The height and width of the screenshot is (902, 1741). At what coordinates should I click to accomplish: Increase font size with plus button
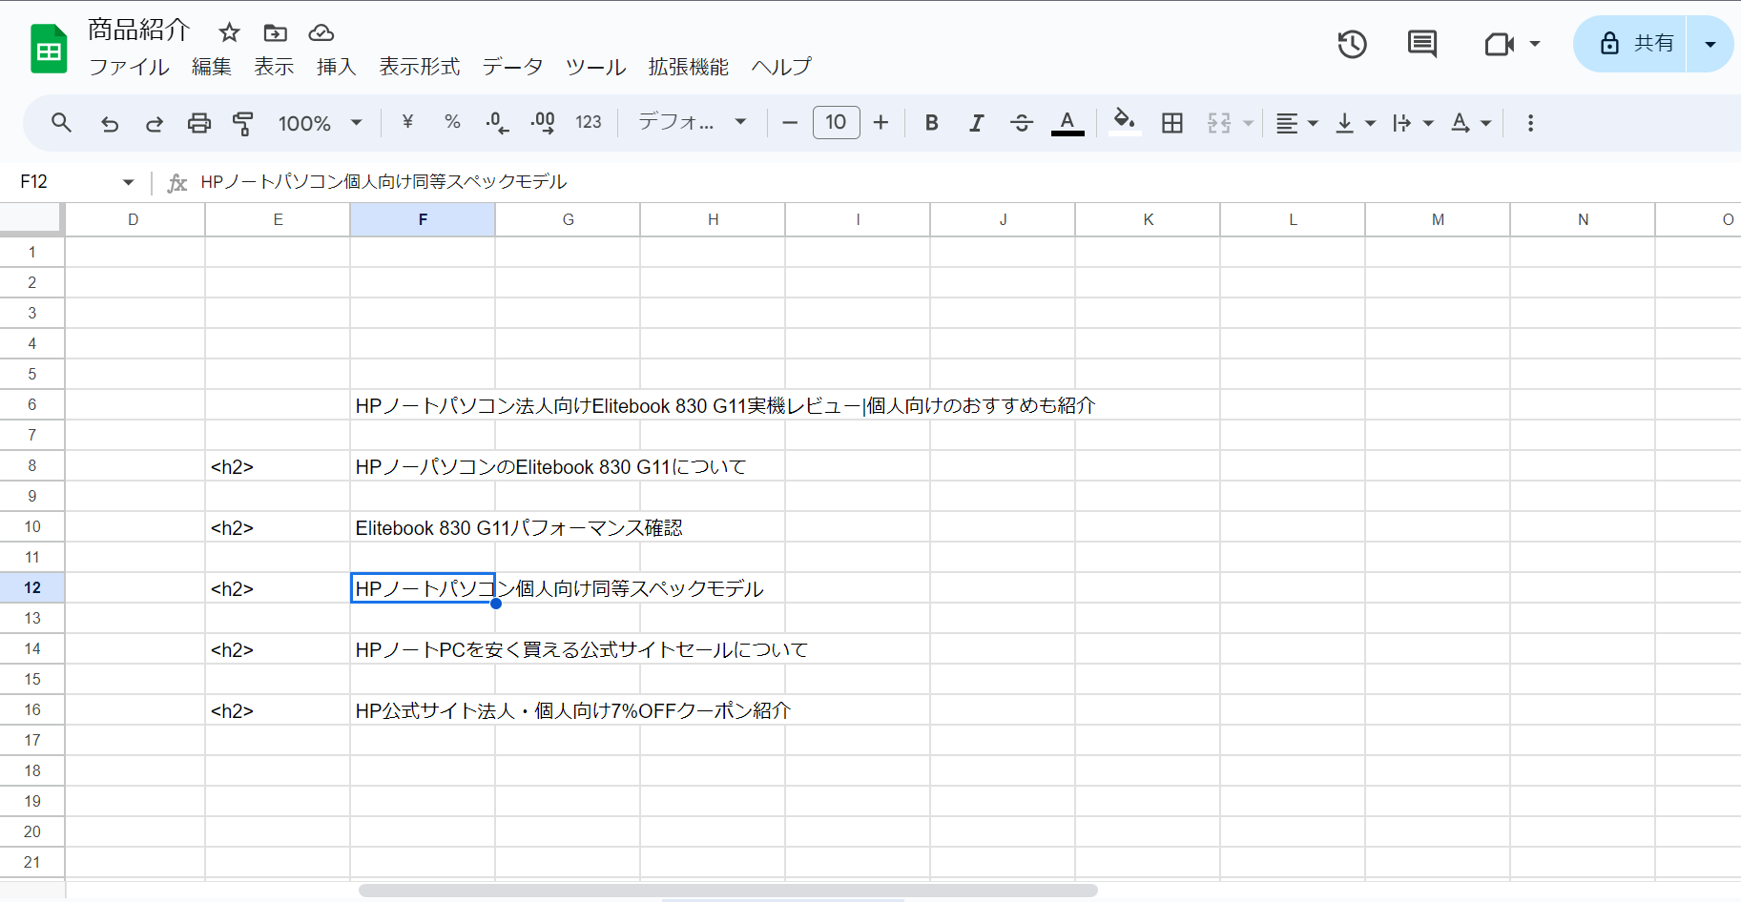[881, 123]
